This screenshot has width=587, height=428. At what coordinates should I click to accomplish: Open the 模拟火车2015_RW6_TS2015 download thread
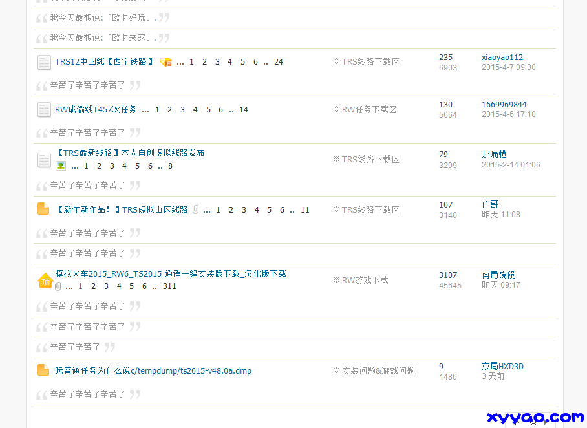170,273
